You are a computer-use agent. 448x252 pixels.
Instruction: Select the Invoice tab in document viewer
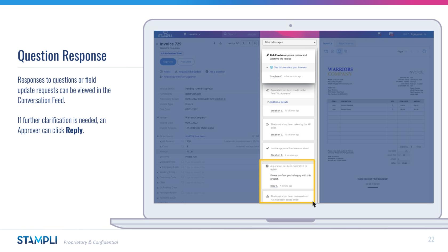tap(328, 43)
